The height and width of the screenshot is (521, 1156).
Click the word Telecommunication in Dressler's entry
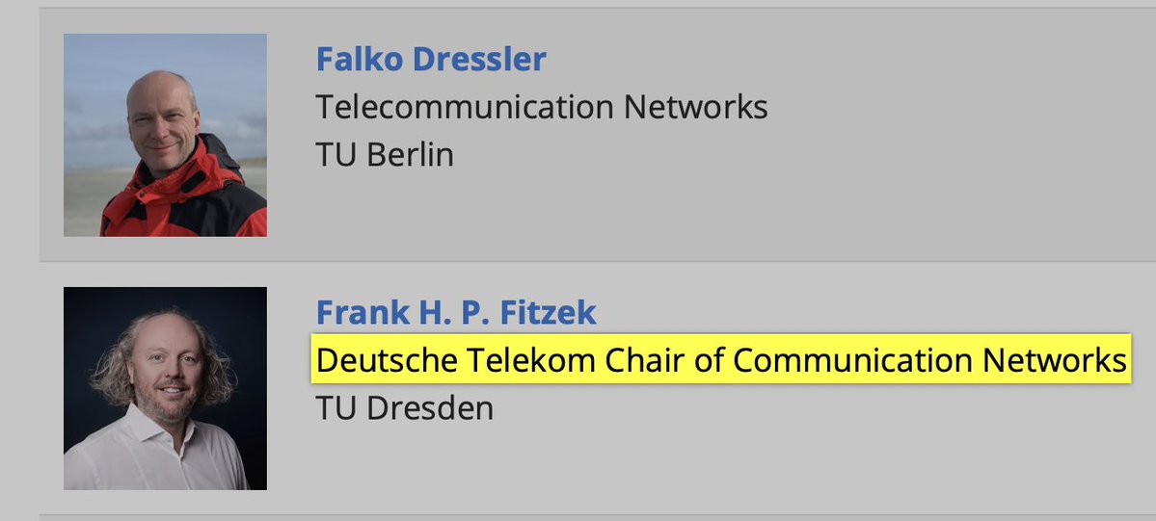pyautogui.click(x=465, y=108)
